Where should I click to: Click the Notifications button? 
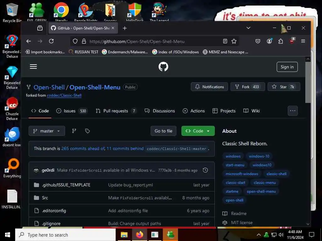point(209,87)
